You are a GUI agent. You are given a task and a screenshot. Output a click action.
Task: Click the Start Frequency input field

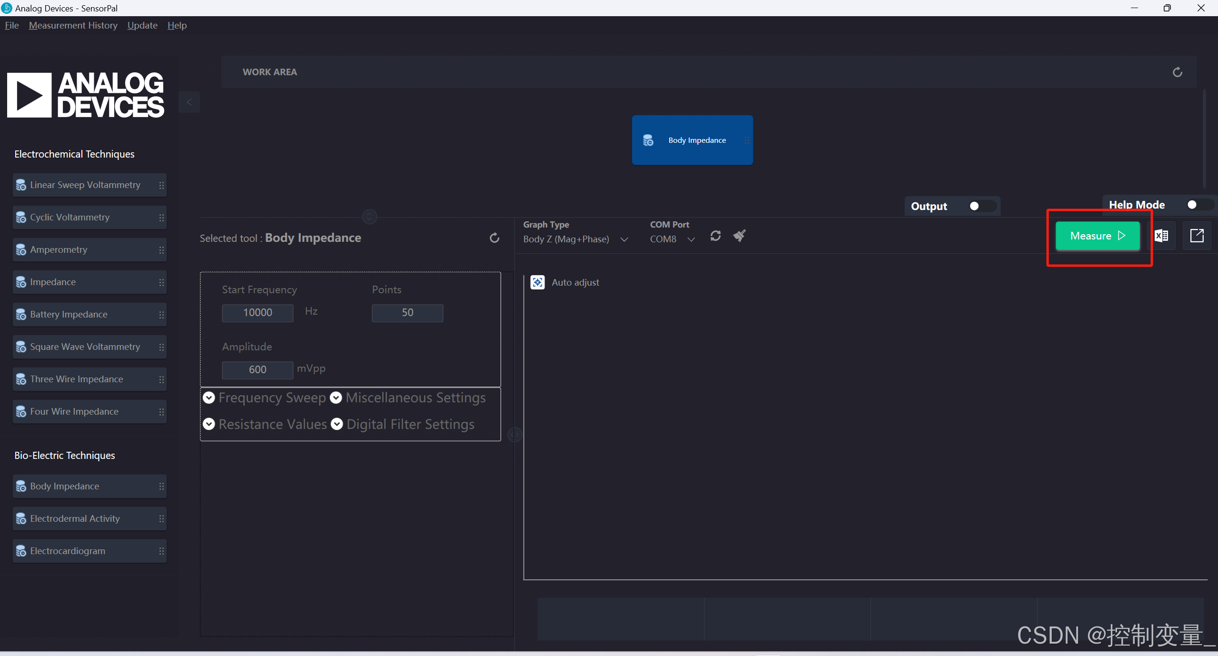pyautogui.click(x=257, y=313)
